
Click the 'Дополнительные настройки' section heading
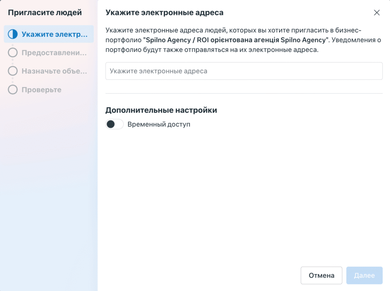(161, 110)
